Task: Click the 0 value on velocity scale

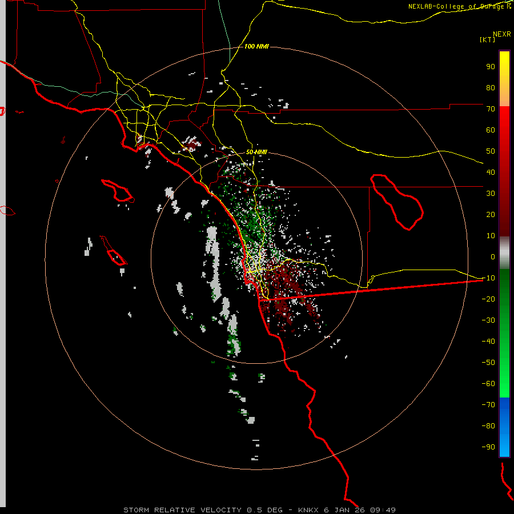Action: point(493,256)
